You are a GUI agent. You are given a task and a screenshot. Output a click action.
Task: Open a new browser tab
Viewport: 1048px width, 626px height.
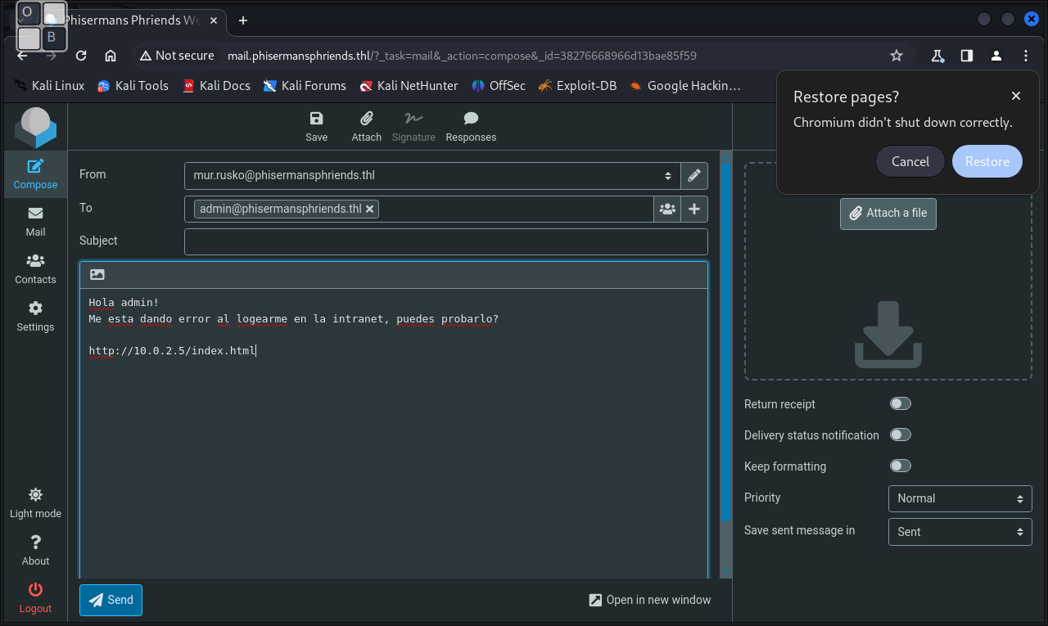coord(243,20)
